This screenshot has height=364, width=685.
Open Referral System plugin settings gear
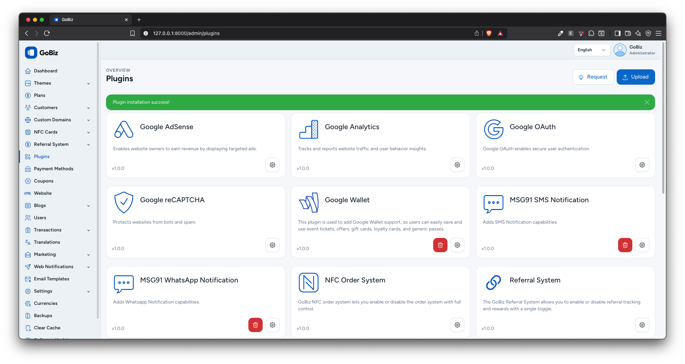click(642, 325)
